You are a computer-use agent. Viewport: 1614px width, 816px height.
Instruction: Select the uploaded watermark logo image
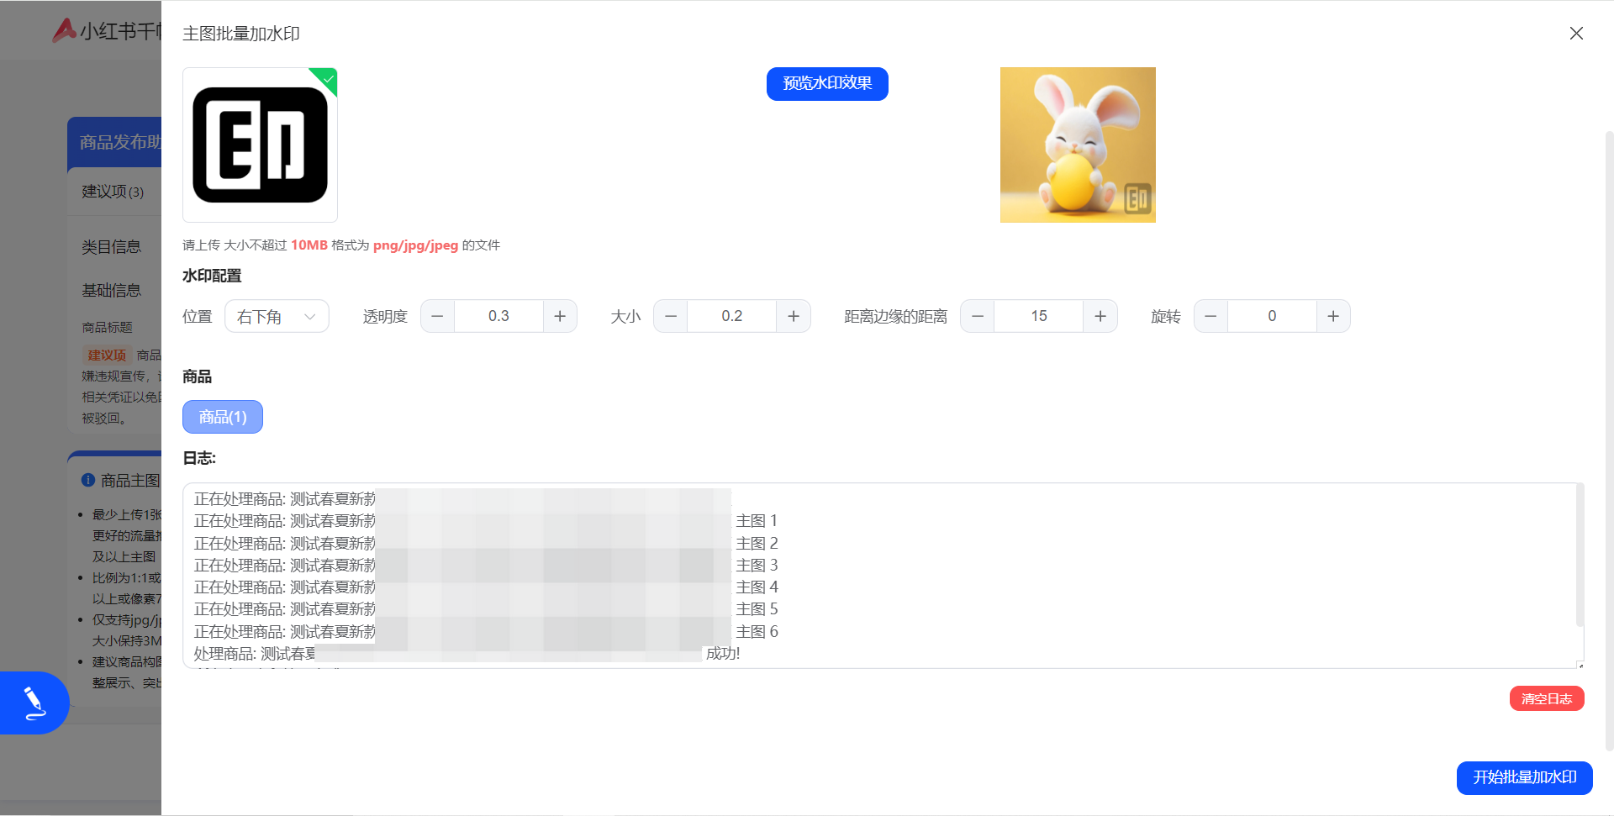(260, 145)
